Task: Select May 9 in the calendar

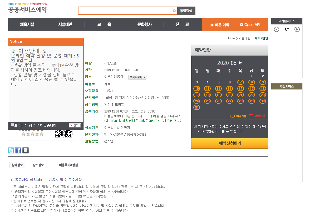Action: (x=263, y=82)
